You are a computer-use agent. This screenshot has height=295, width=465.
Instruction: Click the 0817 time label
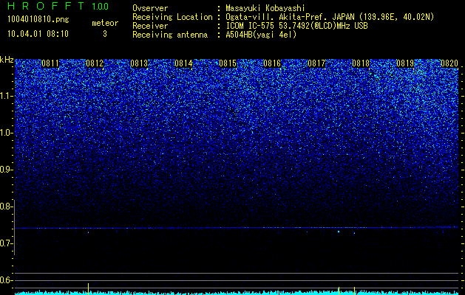316,63
